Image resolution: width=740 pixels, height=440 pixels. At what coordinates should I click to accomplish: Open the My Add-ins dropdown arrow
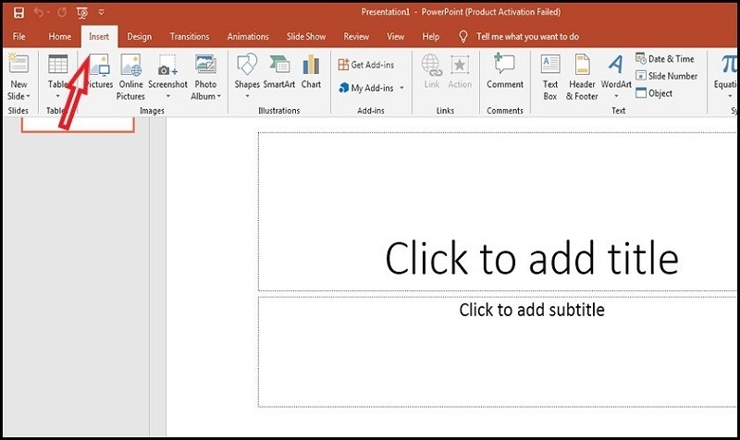[401, 89]
